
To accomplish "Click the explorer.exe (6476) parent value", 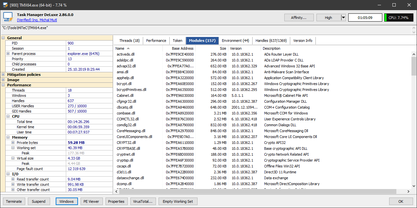I will point(84,54).
